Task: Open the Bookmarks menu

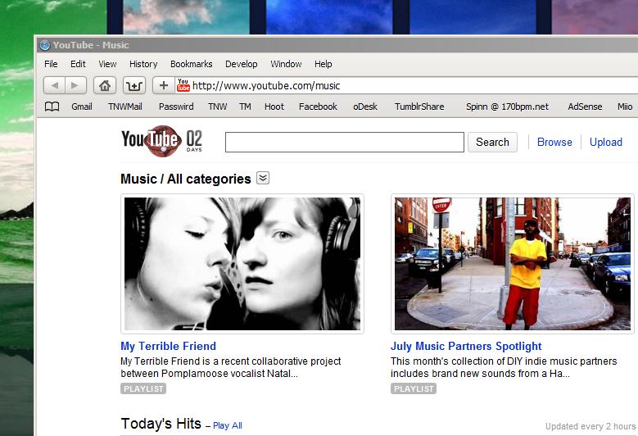Action: tap(191, 64)
